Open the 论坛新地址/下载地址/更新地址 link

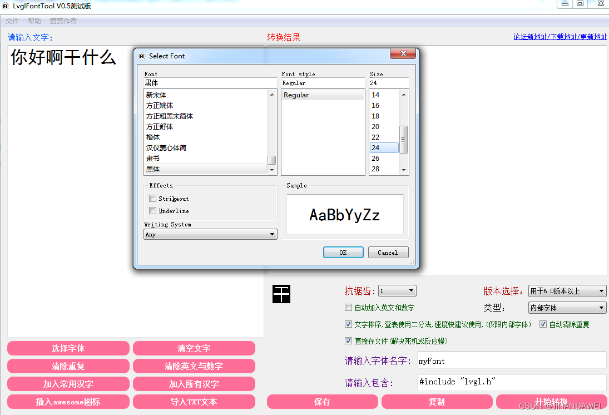click(560, 37)
